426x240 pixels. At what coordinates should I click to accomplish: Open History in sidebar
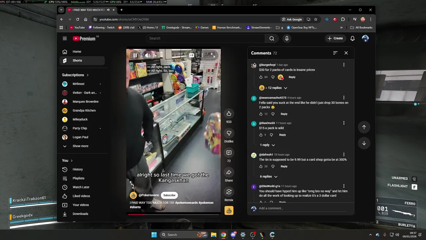coord(82,169)
